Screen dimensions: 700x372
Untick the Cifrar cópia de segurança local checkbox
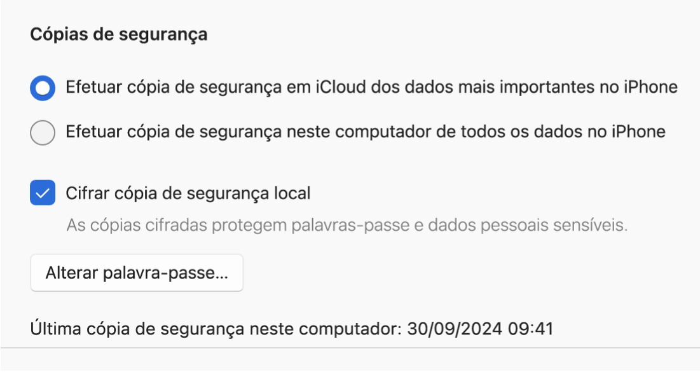pyautogui.click(x=43, y=193)
